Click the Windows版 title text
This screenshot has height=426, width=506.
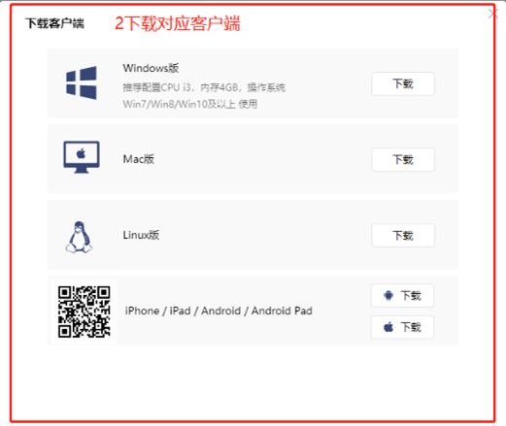click(151, 68)
